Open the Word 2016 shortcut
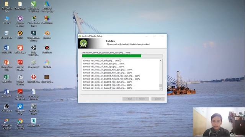Viewport: 245px width, 137px height. pyautogui.click(x=7, y=49)
